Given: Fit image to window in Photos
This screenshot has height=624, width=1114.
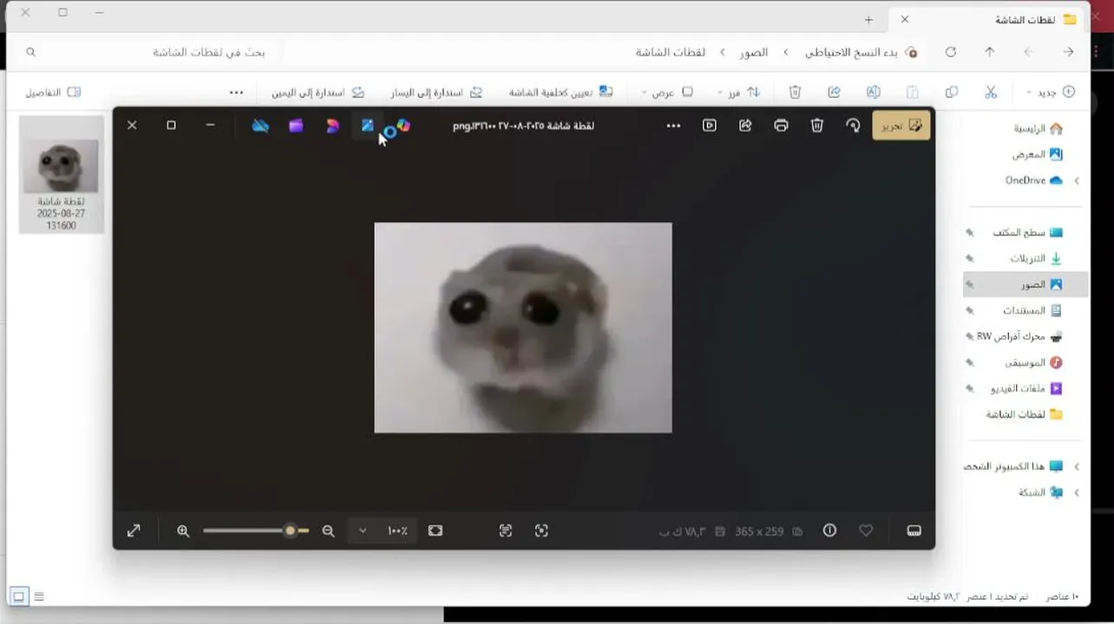Looking at the screenshot, I should coord(436,530).
